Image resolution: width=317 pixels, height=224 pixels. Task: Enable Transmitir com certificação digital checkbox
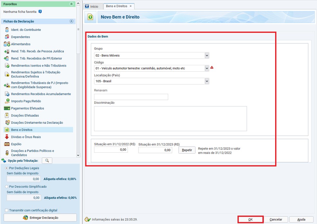[x=7, y=210]
